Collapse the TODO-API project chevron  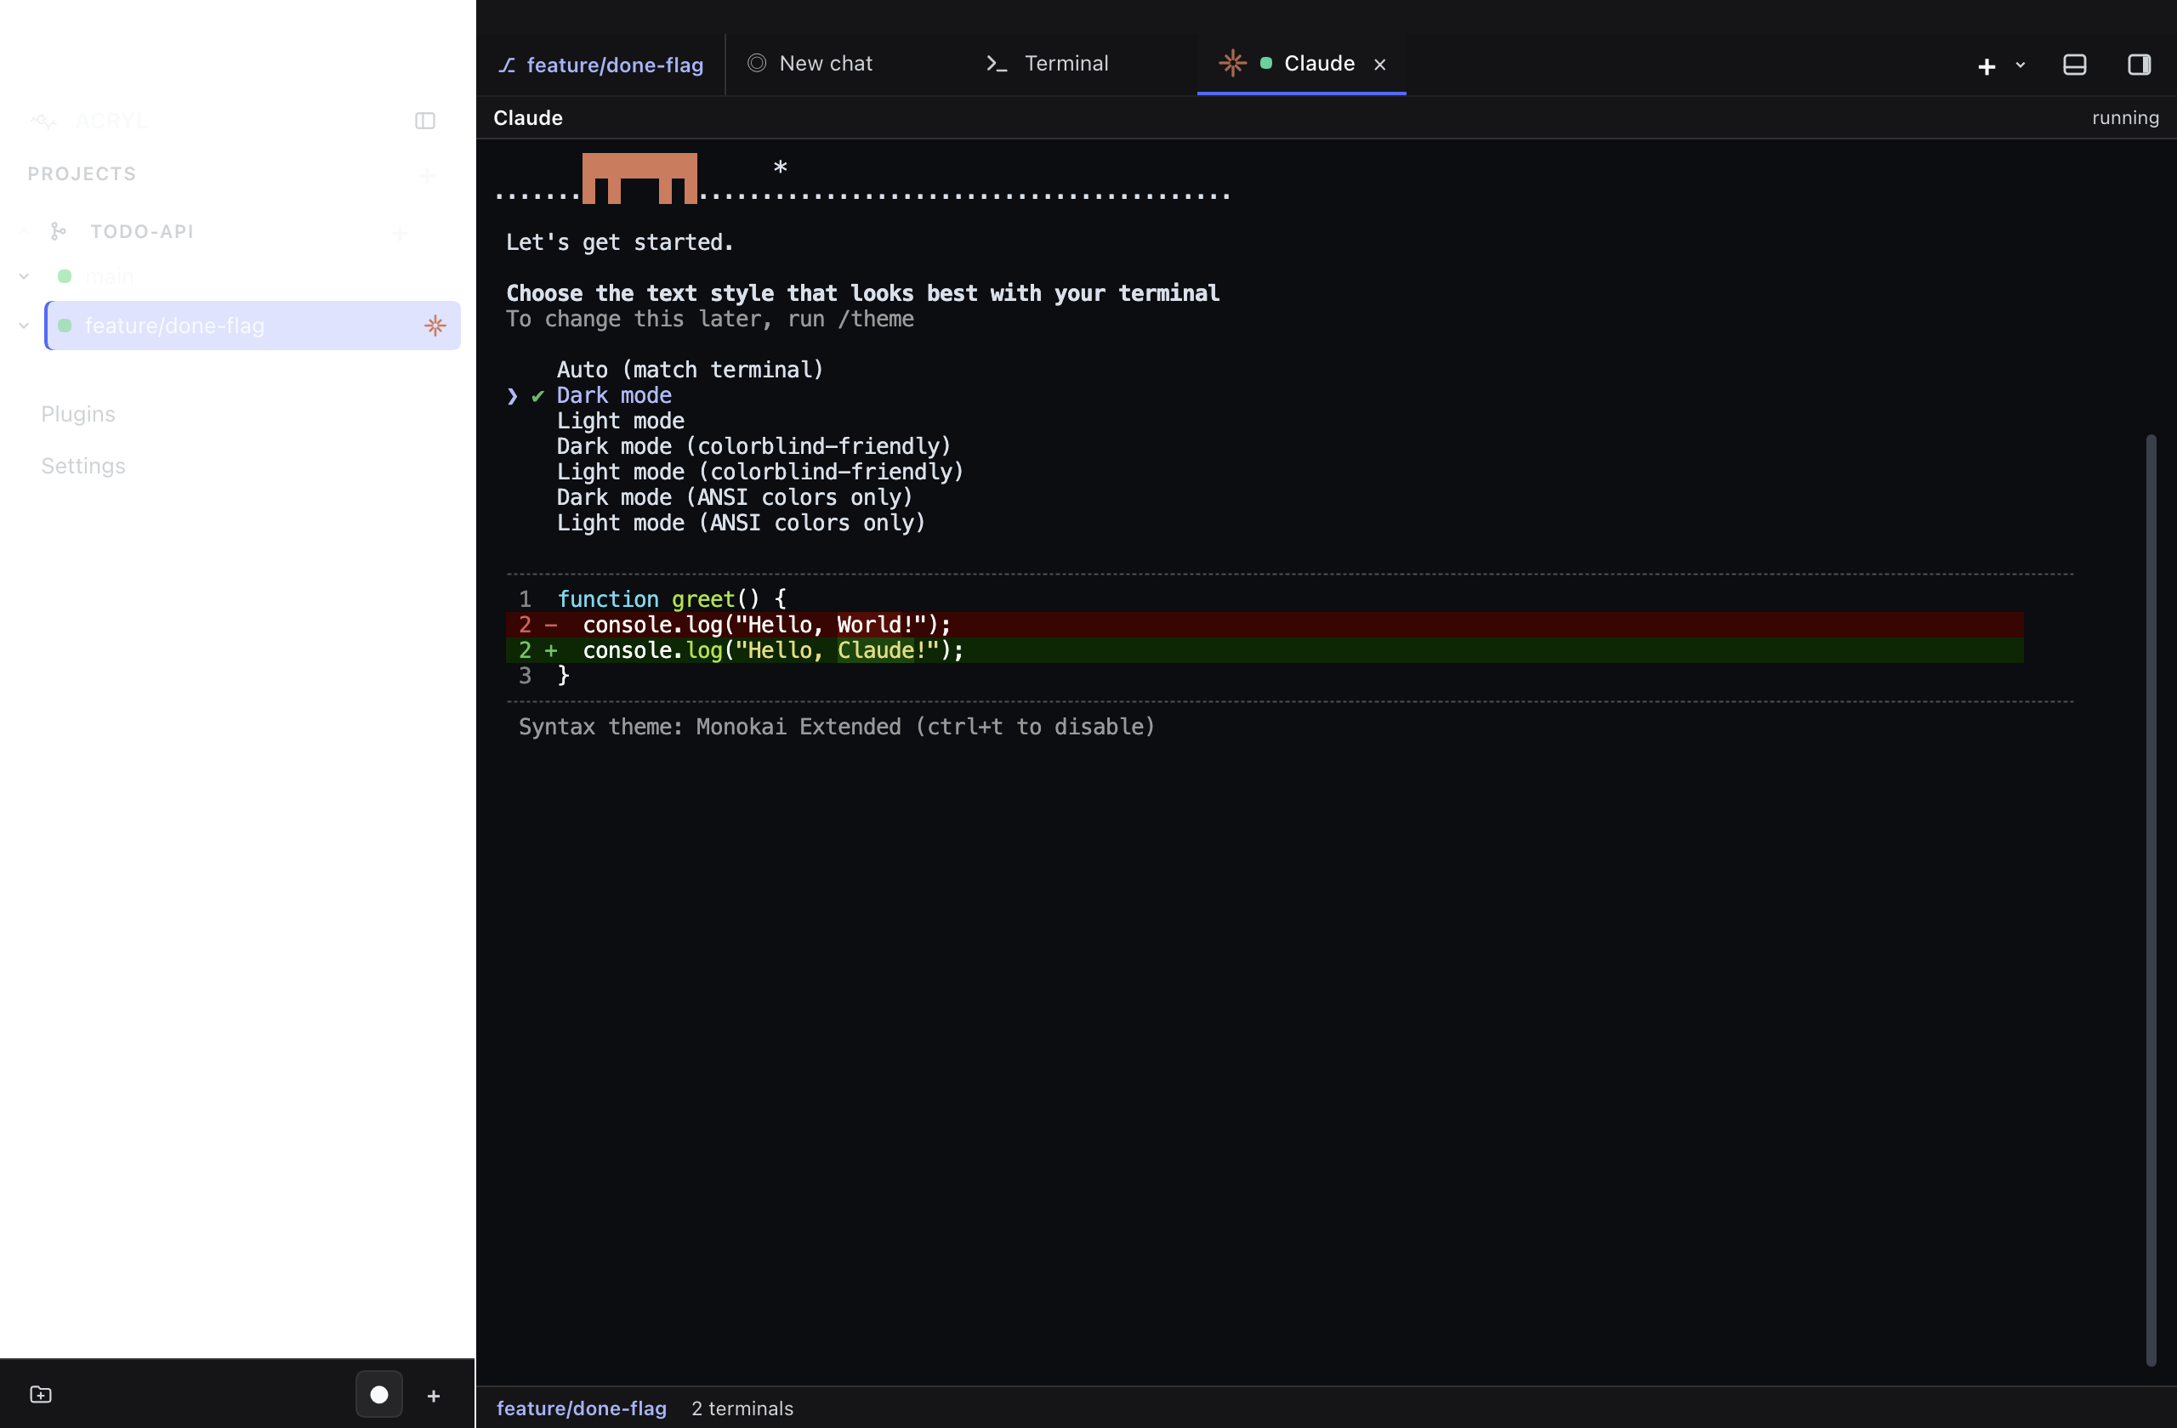tap(24, 232)
